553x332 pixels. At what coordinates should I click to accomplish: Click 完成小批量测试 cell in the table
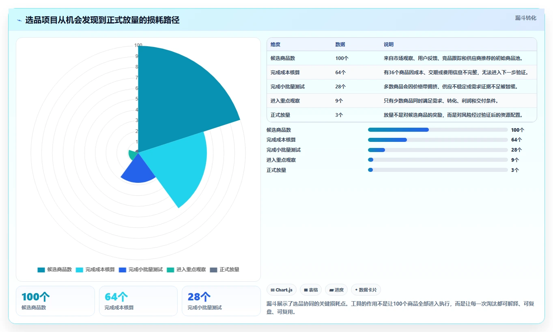pos(288,87)
